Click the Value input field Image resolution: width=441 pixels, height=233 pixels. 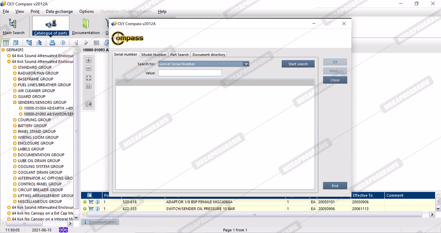tap(190, 73)
